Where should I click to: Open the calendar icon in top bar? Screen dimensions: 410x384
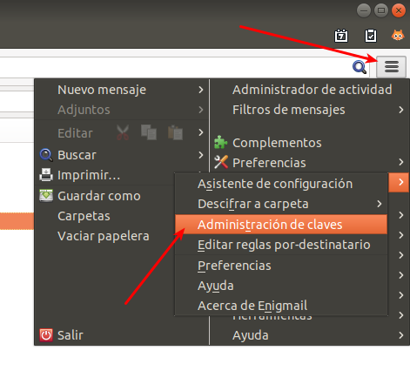341,36
